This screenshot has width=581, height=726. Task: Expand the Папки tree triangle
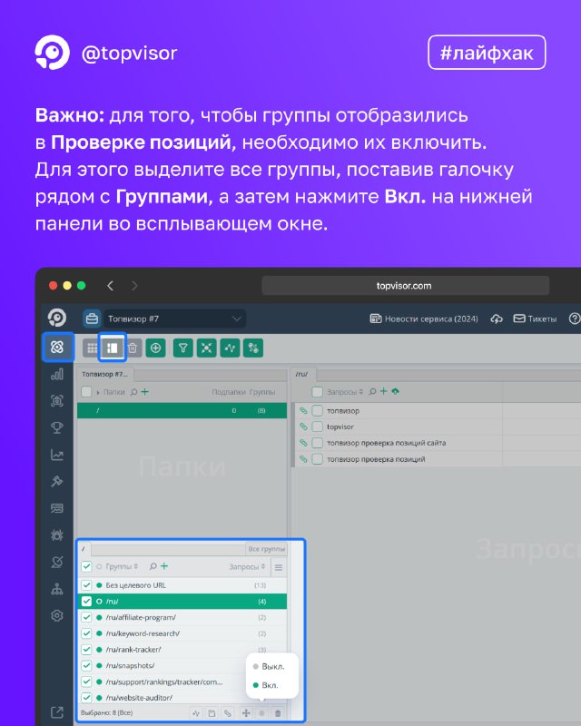click(98, 392)
